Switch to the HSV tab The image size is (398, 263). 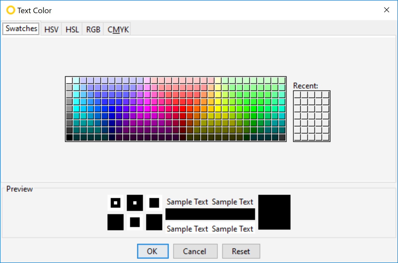[51, 29]
